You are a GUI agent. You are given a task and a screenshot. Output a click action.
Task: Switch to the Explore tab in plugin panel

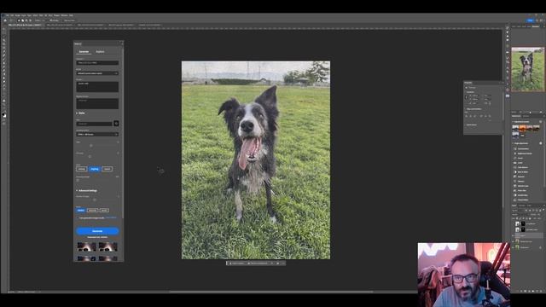pos(100,51)
